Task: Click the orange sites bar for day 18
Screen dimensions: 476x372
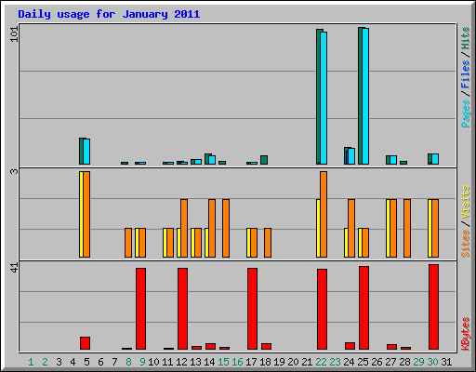Action: 268,243
